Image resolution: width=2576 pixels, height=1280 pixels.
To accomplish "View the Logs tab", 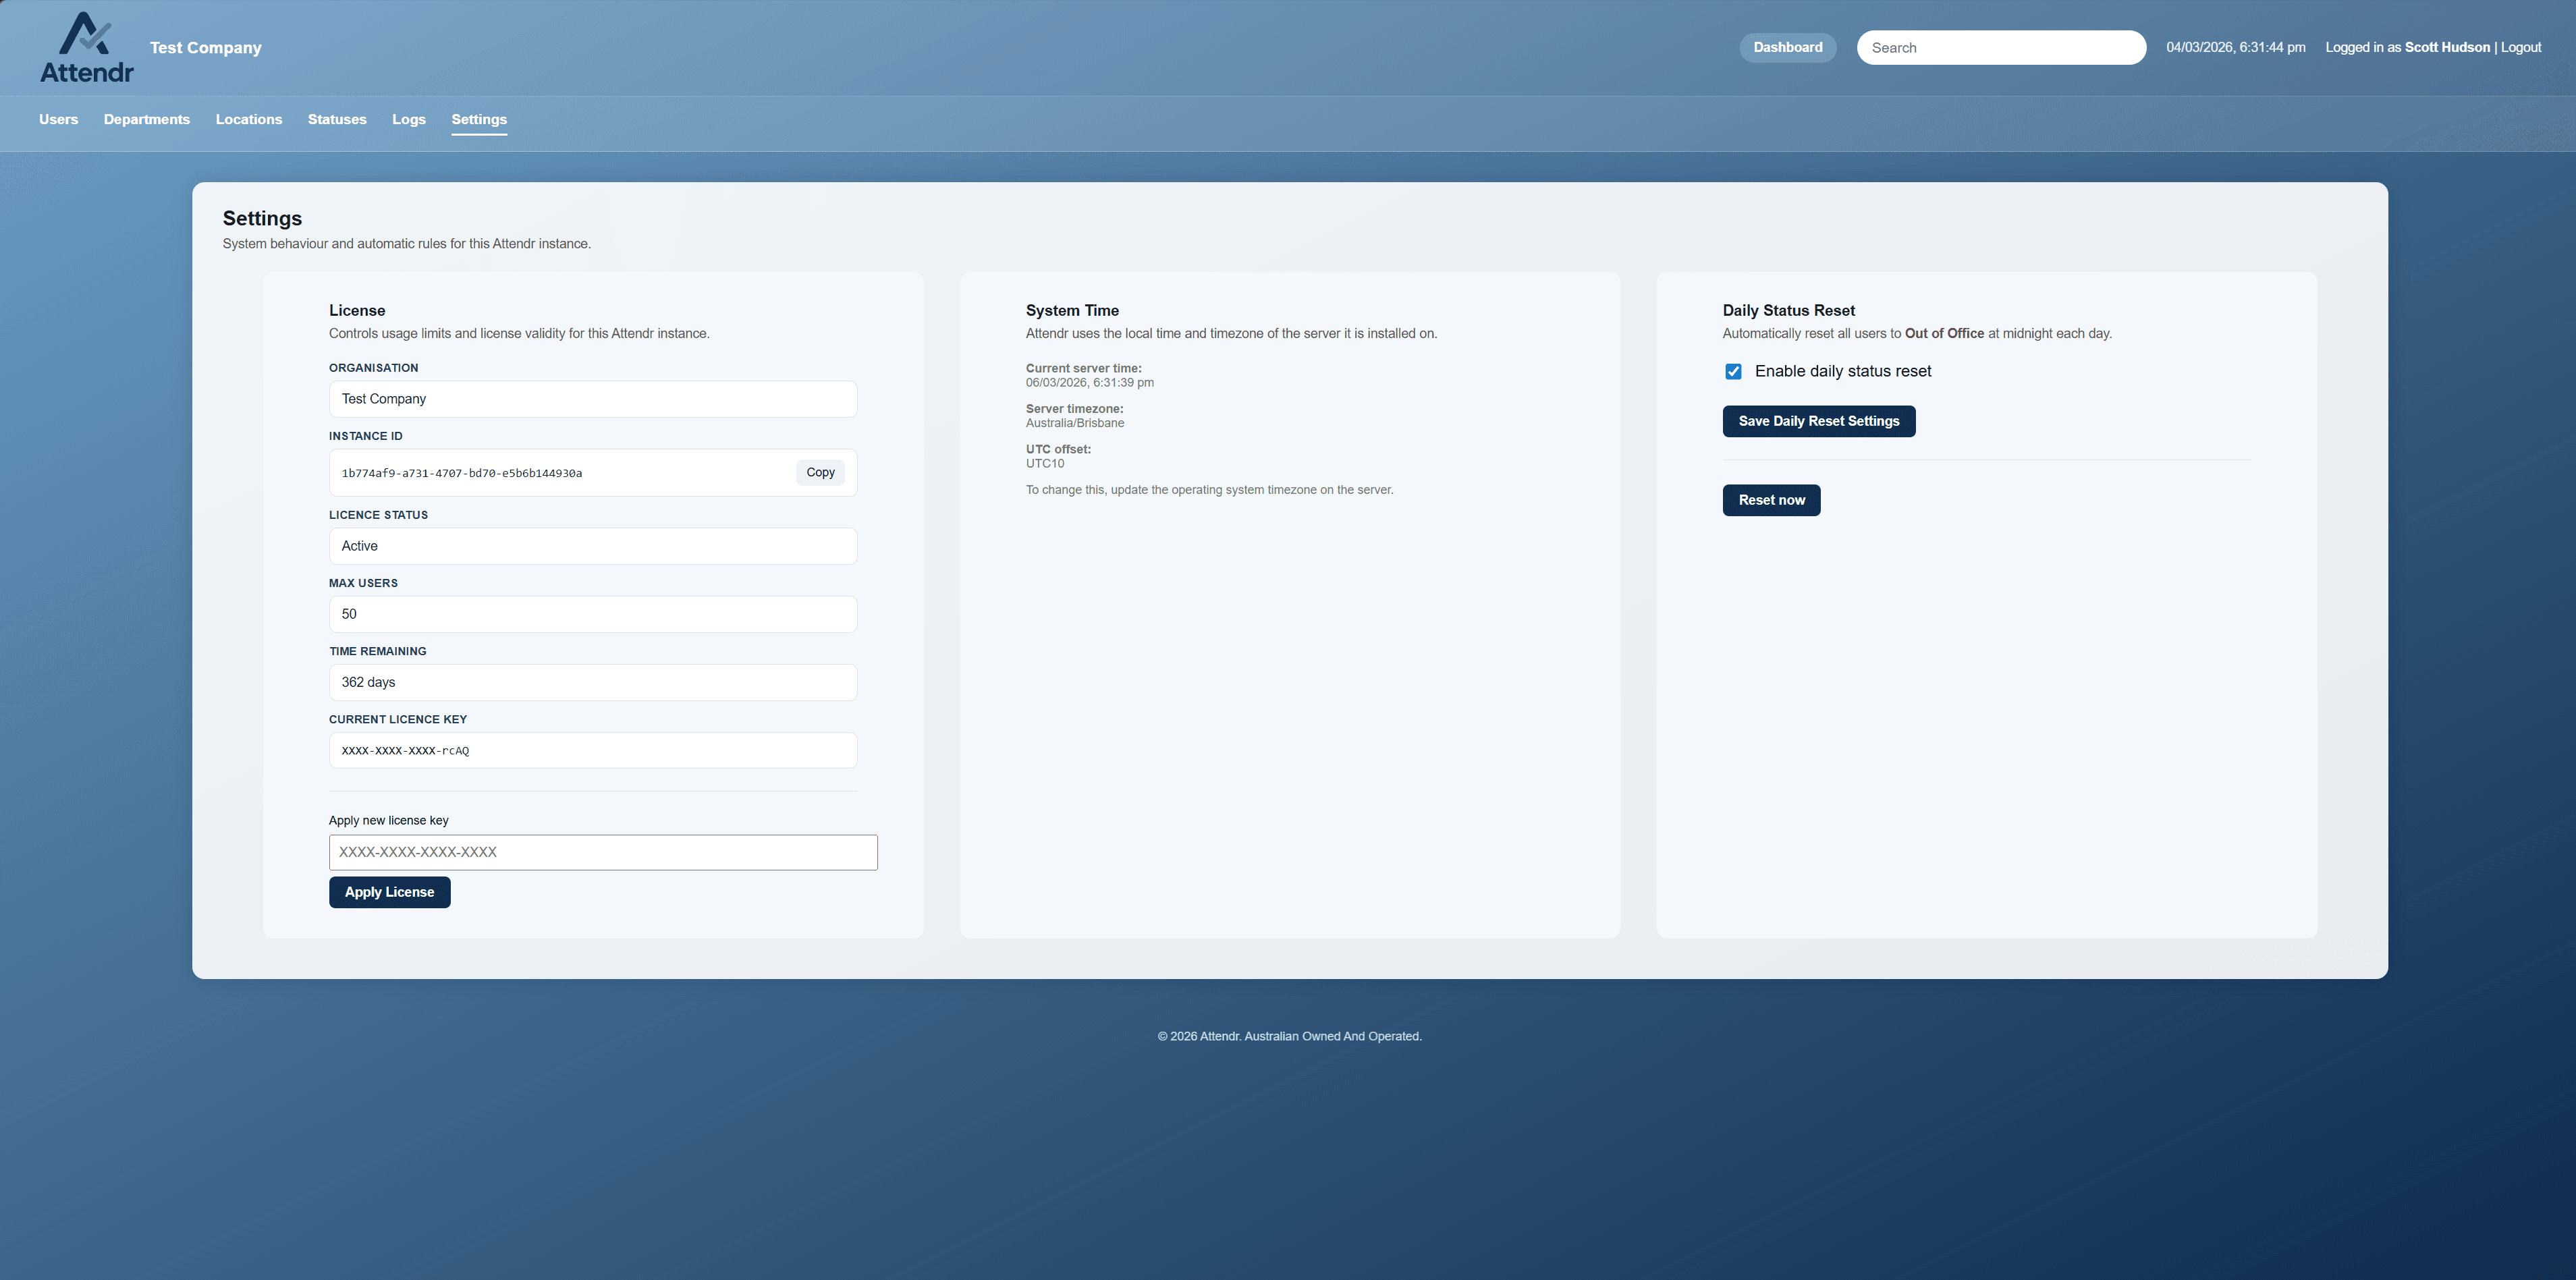I will click(408, 119).
